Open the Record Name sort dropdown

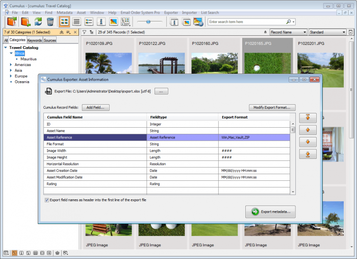(x=288, y=32)
